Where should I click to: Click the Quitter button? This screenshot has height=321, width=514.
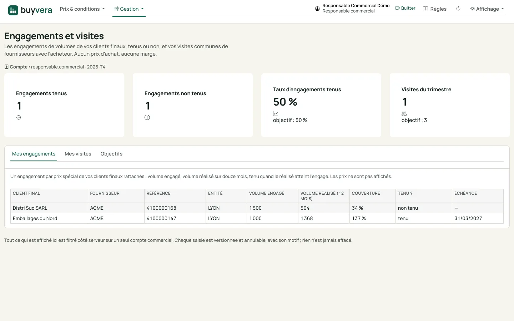point(405,8)
